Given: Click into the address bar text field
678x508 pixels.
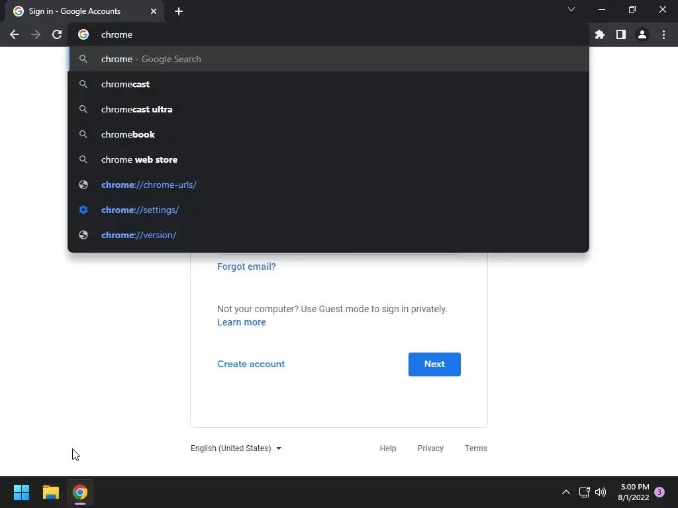Looking at the screenshot, I should point(328,34).
